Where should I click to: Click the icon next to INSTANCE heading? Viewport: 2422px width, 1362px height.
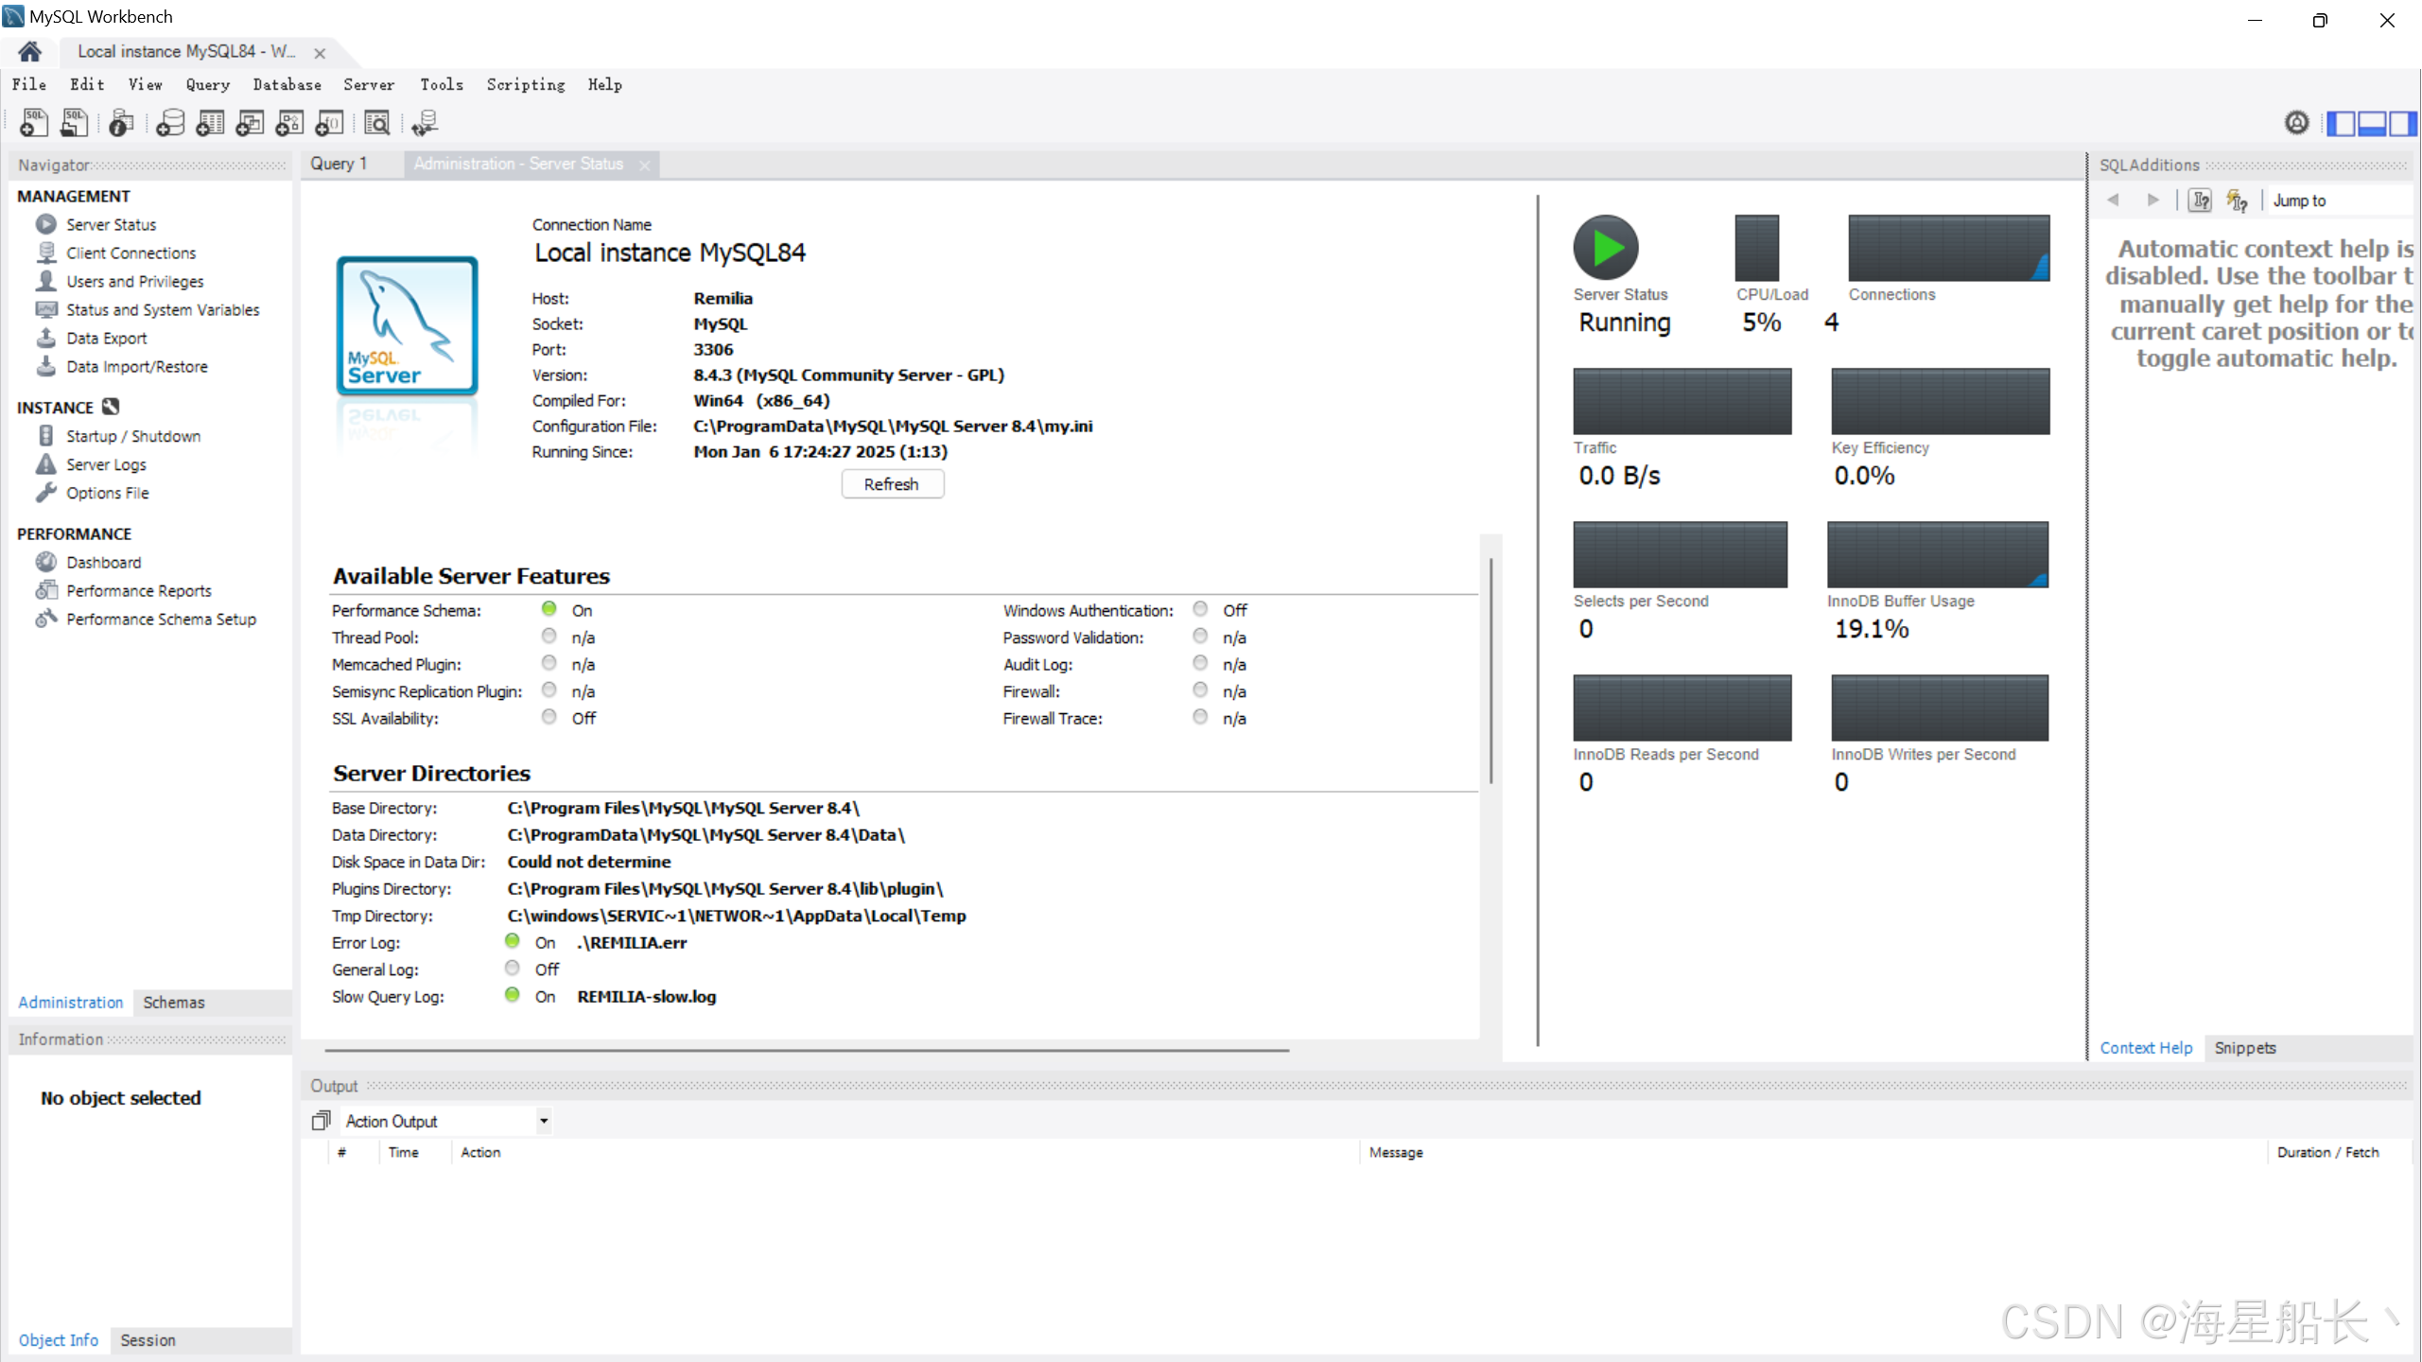(x=111, y=407)
